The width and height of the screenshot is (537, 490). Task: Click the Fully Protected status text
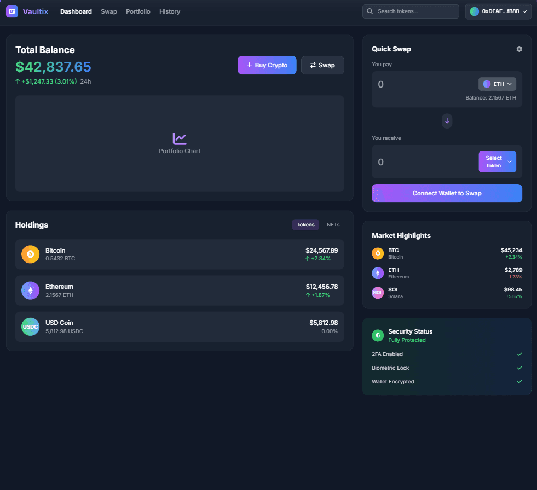coord(407,340)
